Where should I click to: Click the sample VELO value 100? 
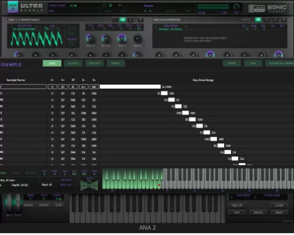[x=84, y=174]
